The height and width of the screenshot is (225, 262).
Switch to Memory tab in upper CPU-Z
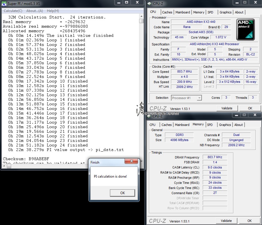(199, 12)
